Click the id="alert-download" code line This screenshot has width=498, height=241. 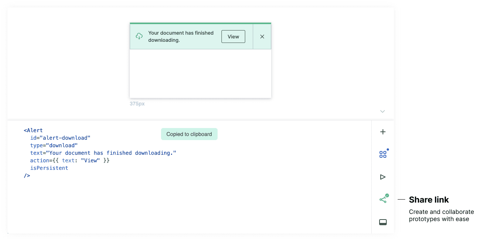click(60, 138)
